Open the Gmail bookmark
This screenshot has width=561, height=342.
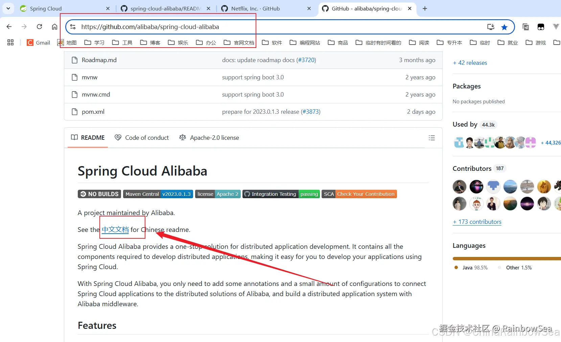tap(39, 43)
